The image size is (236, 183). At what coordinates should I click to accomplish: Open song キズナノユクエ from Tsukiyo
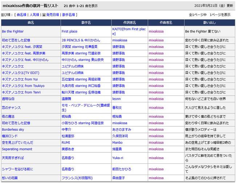coord(23,86)
